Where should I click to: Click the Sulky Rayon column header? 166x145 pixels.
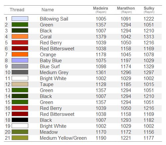click(x=149, y=10)
